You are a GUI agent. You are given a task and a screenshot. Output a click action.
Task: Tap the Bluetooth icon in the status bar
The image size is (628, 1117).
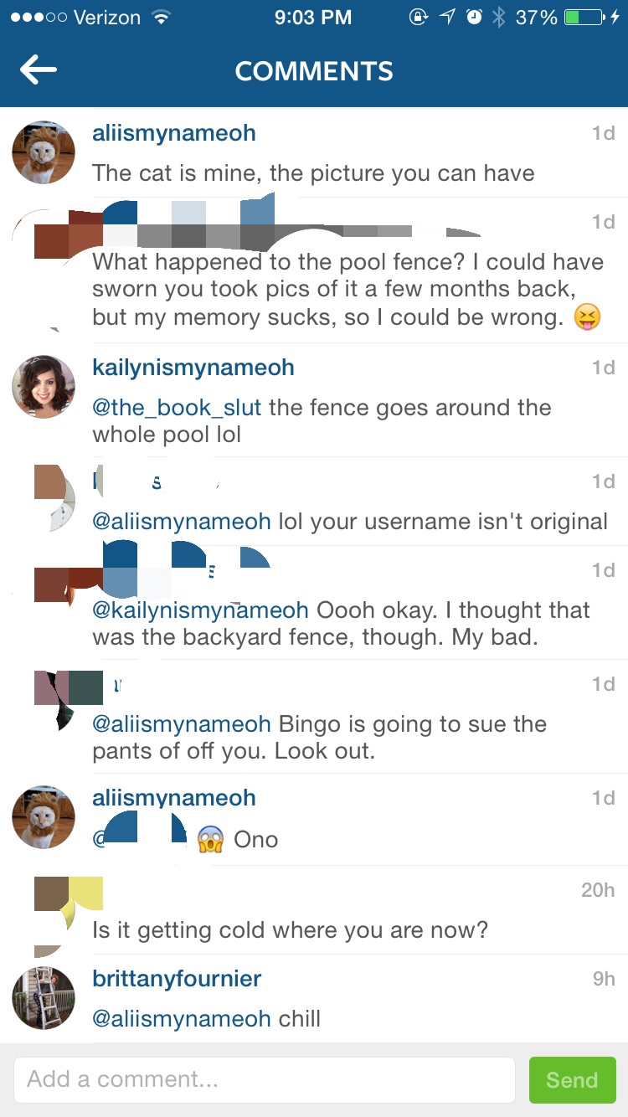click(x=499, y=18)
